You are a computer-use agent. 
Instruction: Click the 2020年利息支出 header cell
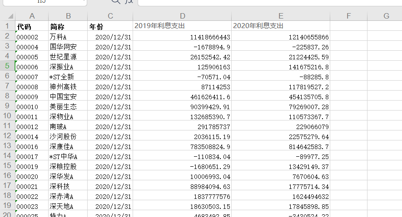(x=281, y=26)
